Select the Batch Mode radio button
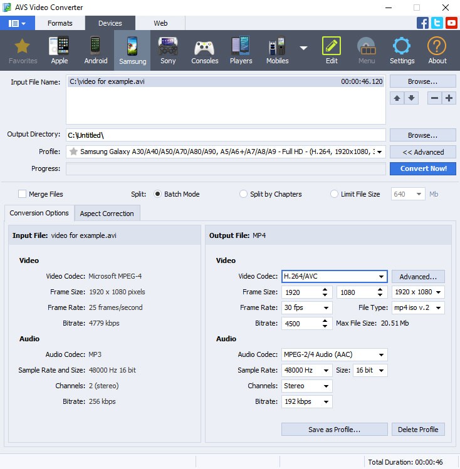Viewport: 460px width, 469px height. click(x=157, y=194)
